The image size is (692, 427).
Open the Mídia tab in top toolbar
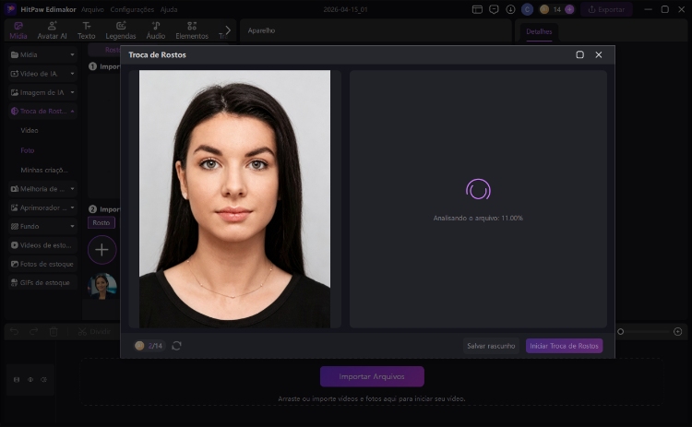pyautogui.click(x=18, y=30)
